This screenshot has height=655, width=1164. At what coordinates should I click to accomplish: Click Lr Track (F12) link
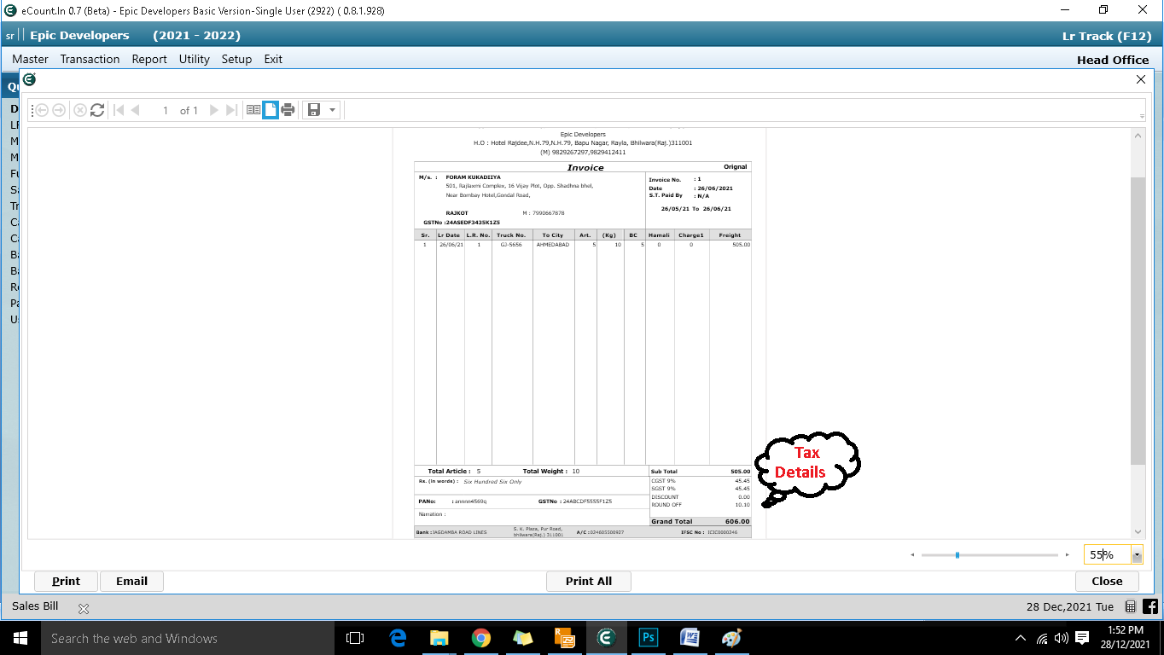coord(1106,36)
